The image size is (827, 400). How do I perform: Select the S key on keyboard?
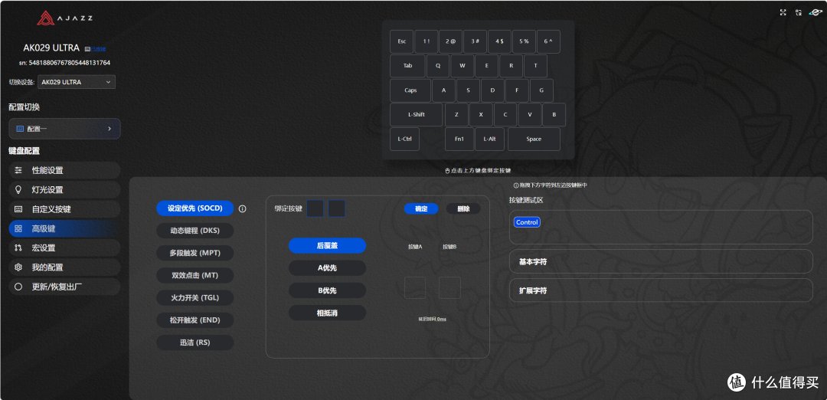point(468,90)
